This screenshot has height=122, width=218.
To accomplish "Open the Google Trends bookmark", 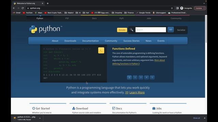I will click(x=143, y=13).
